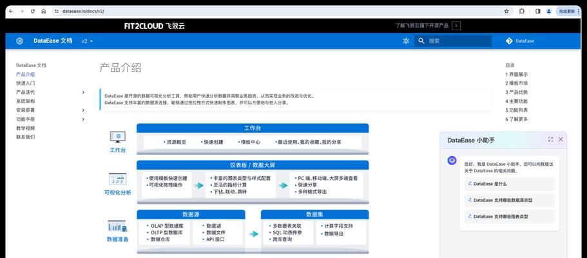This screenshot has width=587, height=258.
Task: Open 系统架构 in the sidebar
Action: click(x=26, y=101)
